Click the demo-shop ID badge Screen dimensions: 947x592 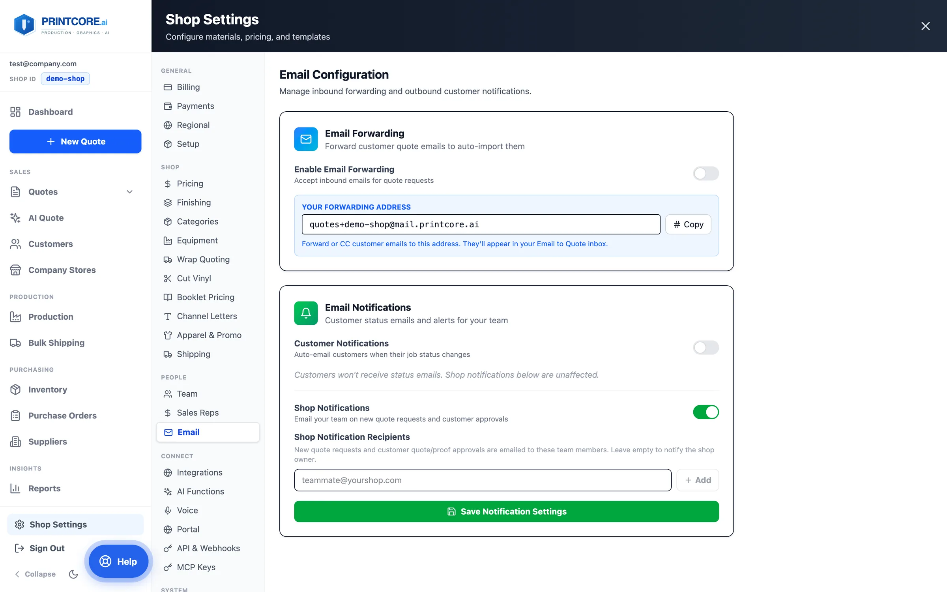tap(65, 79)
